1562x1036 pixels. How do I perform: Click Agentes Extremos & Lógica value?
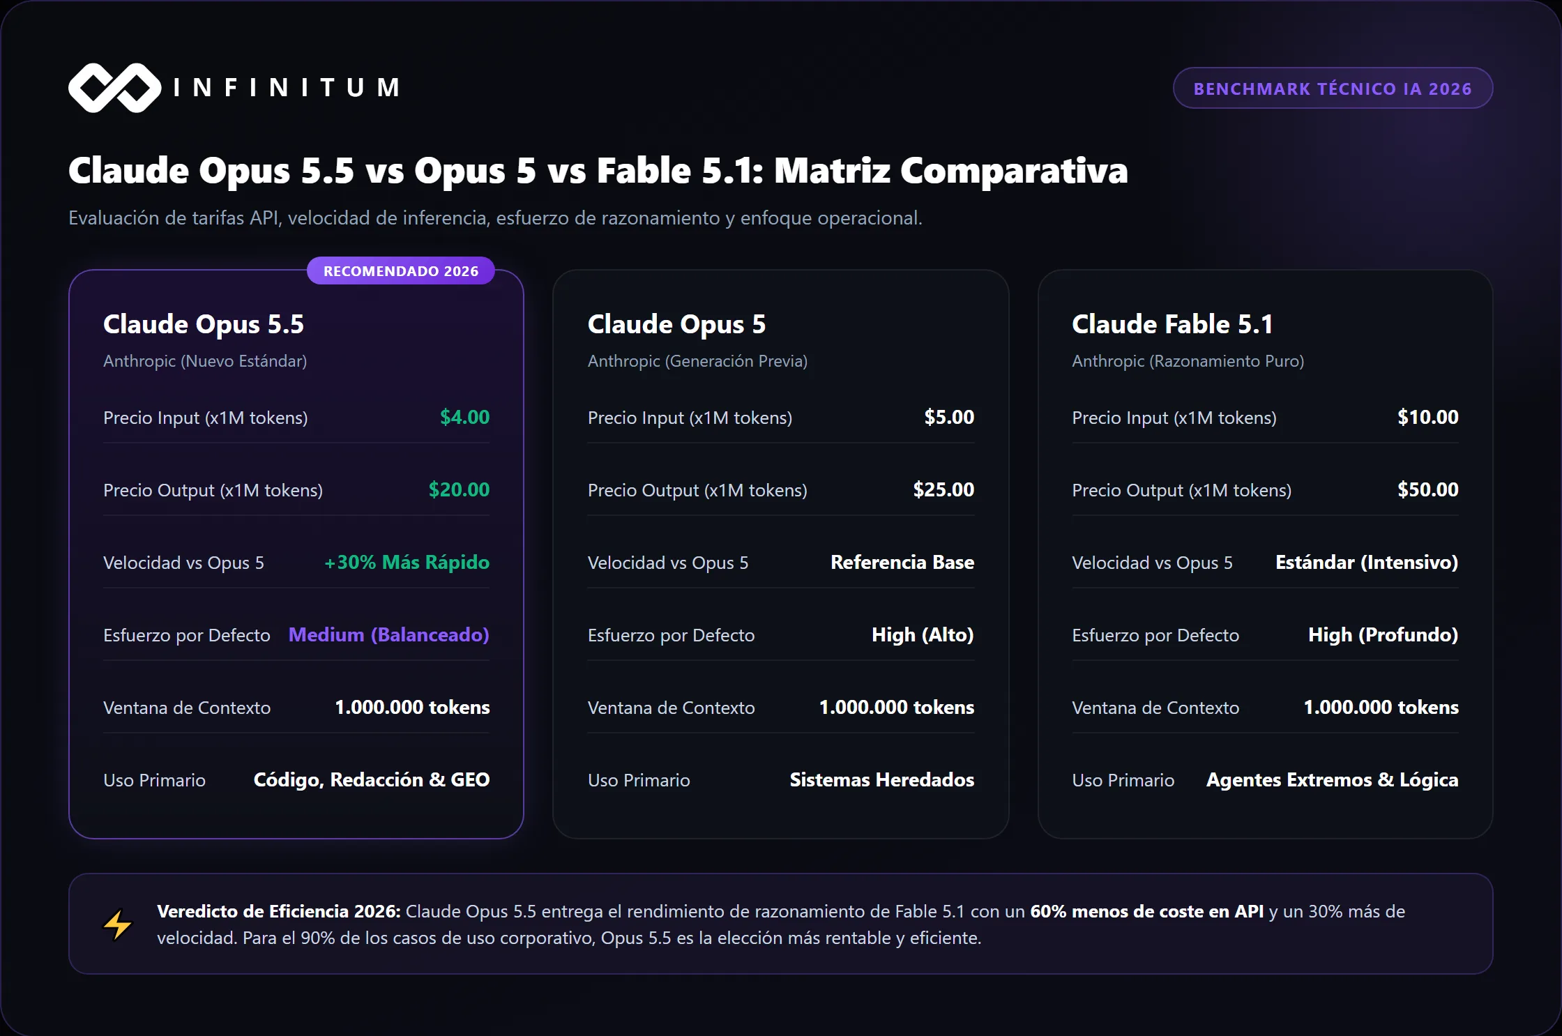click(1333, 779)
